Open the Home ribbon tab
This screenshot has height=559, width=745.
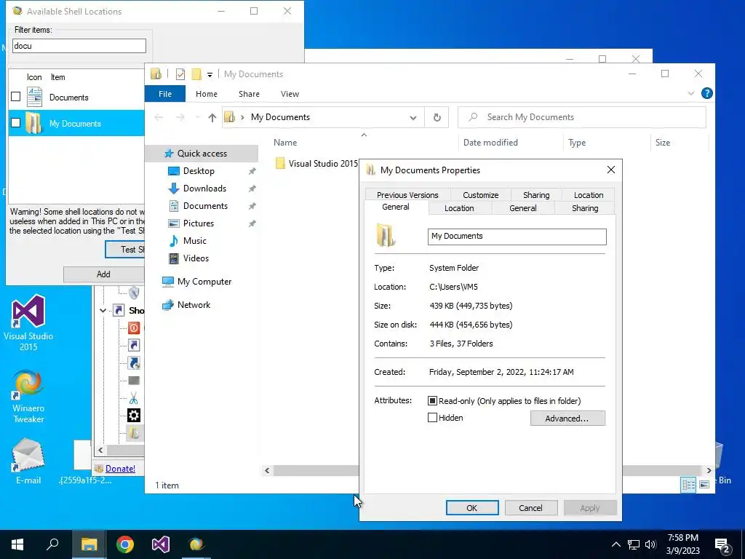coord(206,94)
